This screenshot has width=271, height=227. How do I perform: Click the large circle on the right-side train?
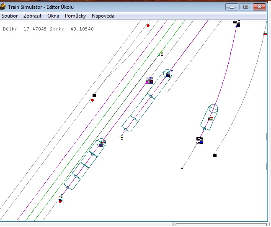pyautogui.click(x=214, y=109)
